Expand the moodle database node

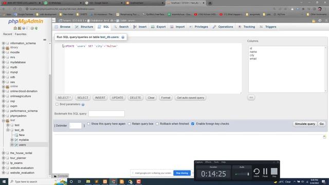click(4, 52)
